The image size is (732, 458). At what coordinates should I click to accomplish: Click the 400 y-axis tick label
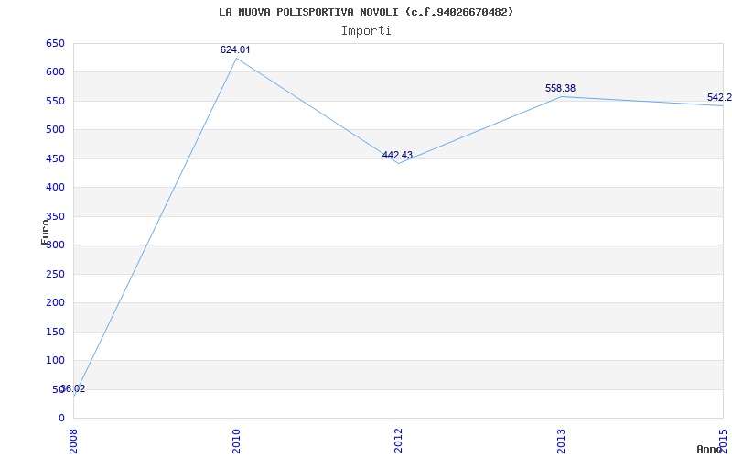[x=55, y=188]
